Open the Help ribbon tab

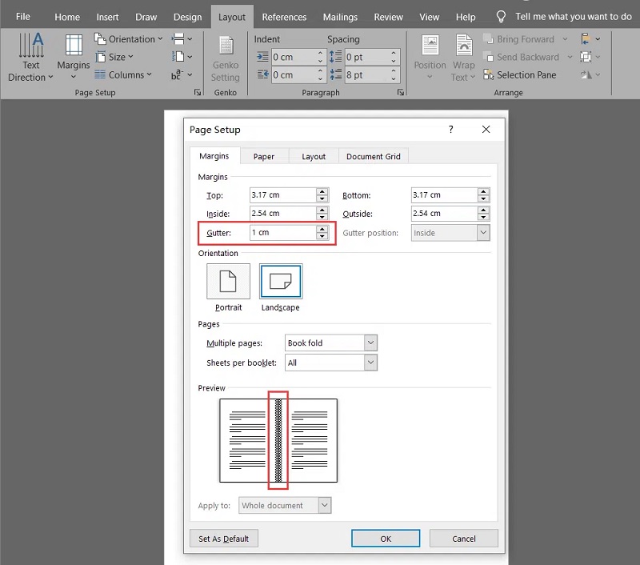(466, 17)
